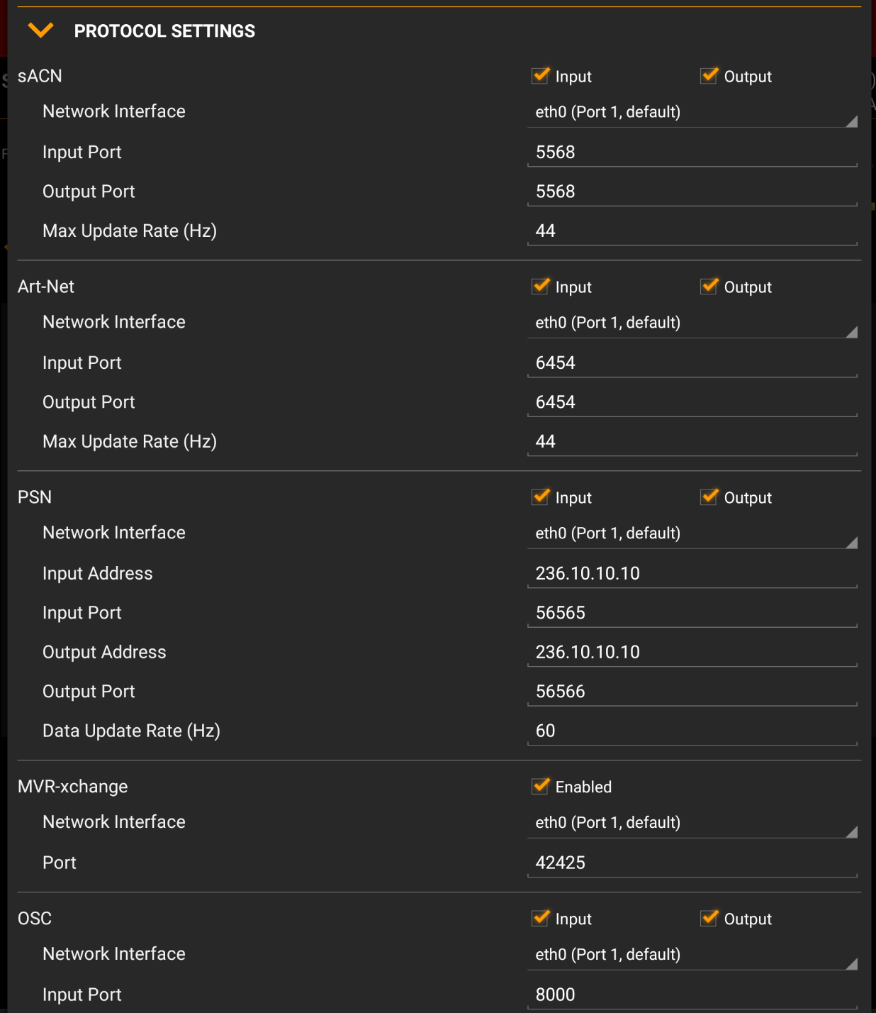The height and width of the screenshot is (1013, 876).
Task: Open the PSN Network Interface selector
Action: tap(692, 533)
